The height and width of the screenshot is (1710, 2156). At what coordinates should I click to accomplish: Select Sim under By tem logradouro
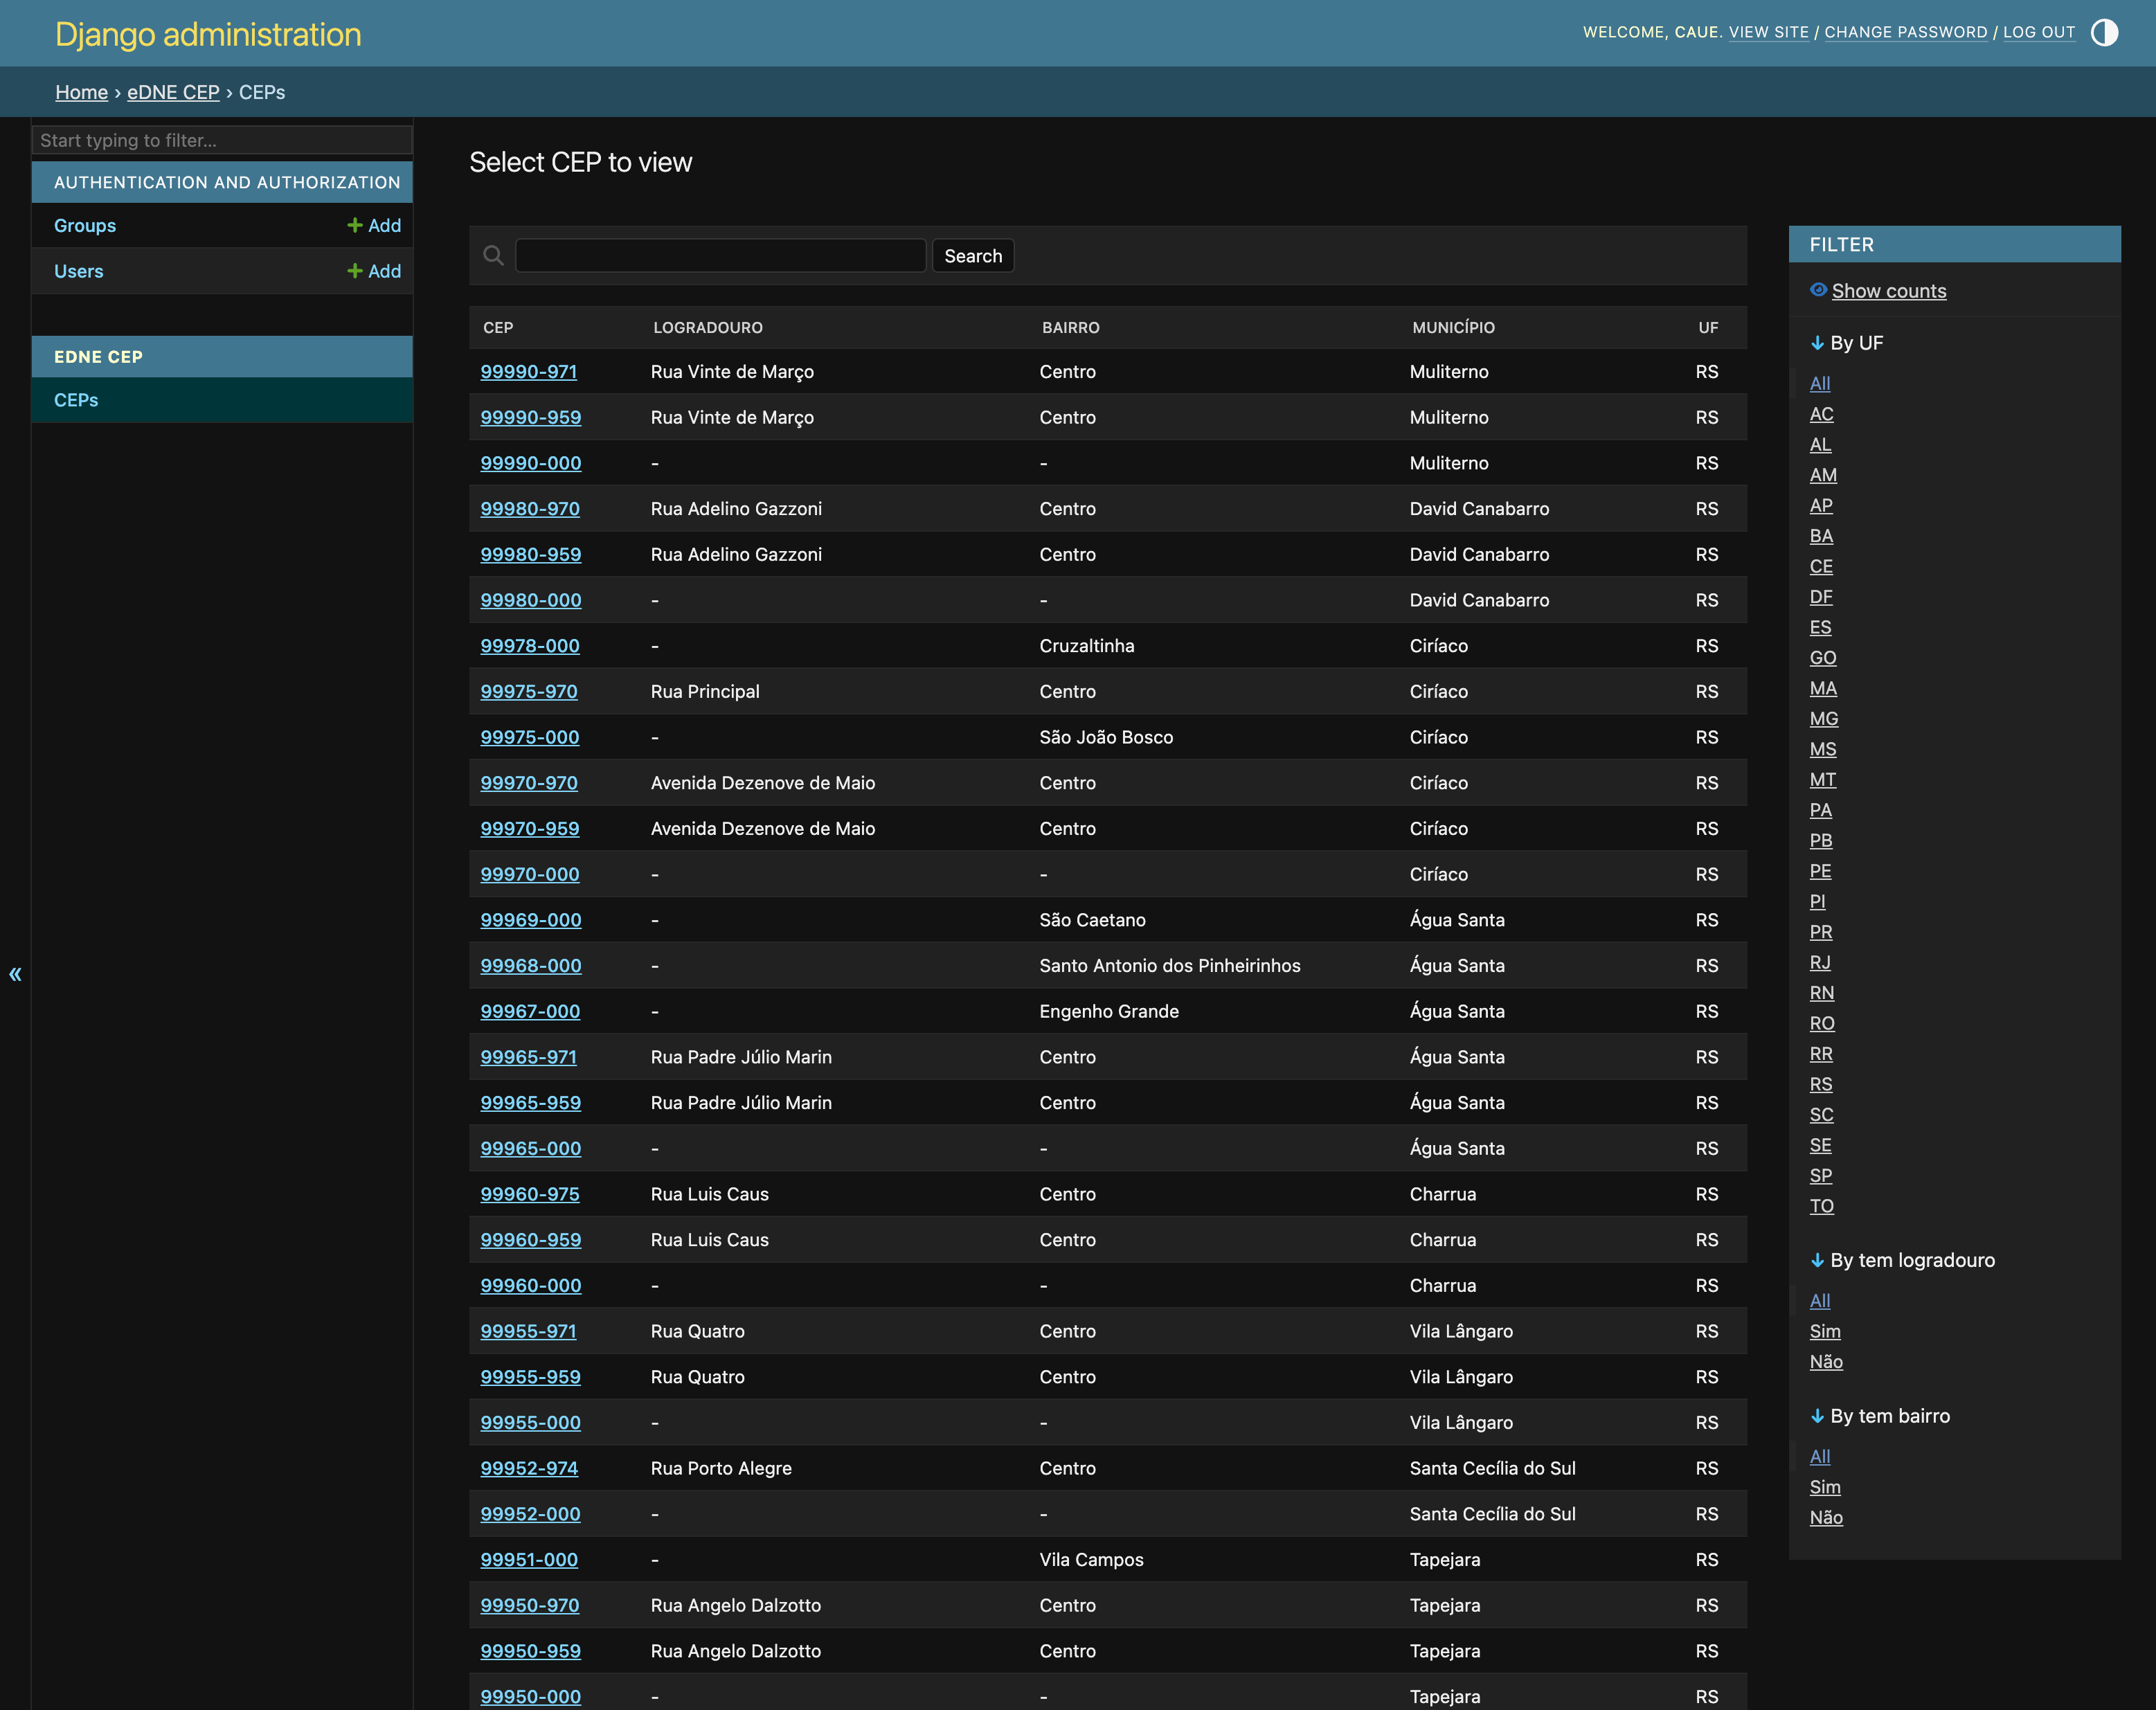pyautogui.click(x=1824, y=1332)
